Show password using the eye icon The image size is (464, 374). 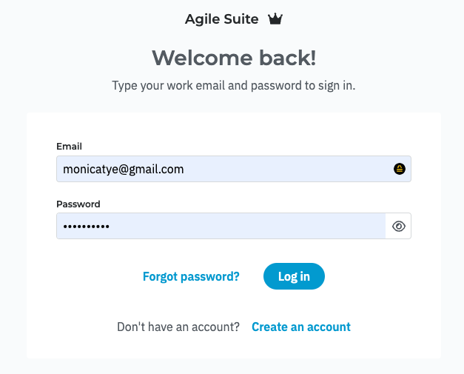(399, 226)
